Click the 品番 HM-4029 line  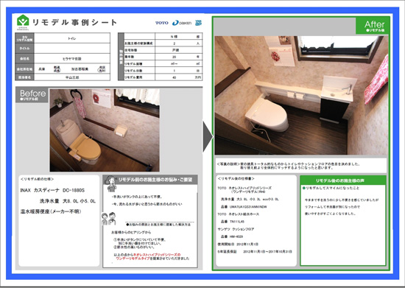pyautogui.click(x=232, y=236)
